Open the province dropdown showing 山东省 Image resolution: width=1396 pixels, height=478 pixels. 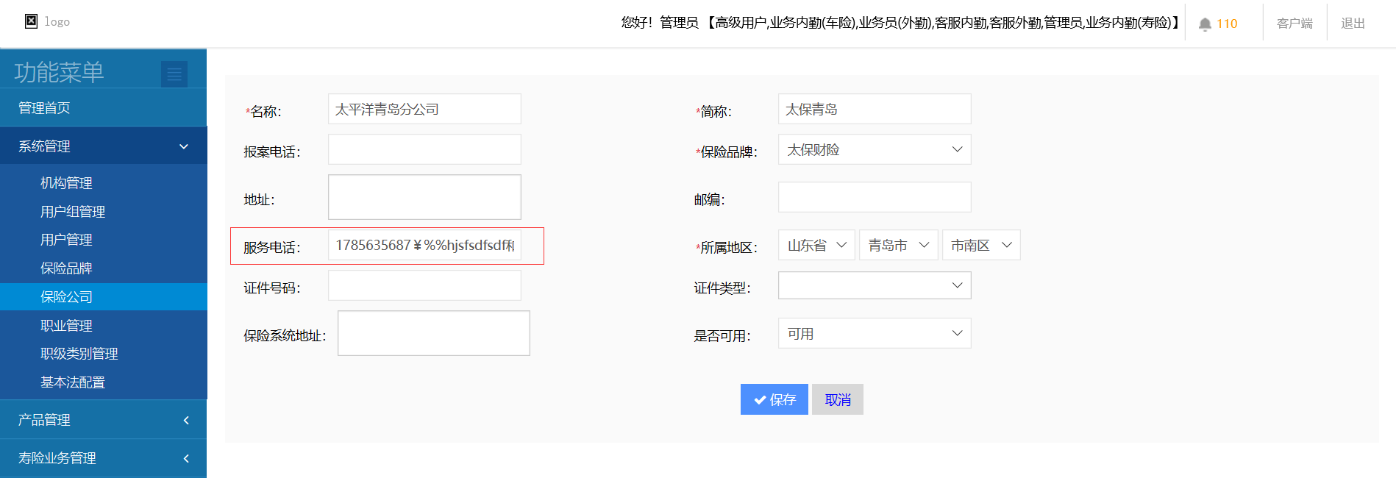click(x=816, y=245)
